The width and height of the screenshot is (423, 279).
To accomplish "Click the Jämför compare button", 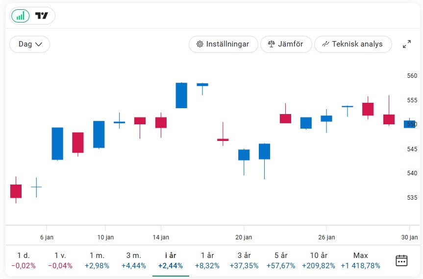I will (x=286, y=44).
